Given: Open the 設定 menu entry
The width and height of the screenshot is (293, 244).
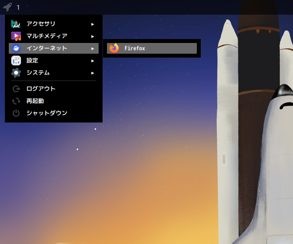Looking at the screenshot, I should pyautogui.click(x=54, y=61).
